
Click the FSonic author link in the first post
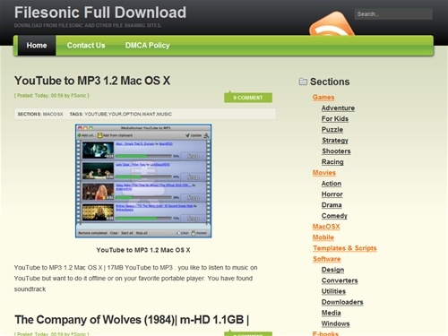(x=79, y=96)
